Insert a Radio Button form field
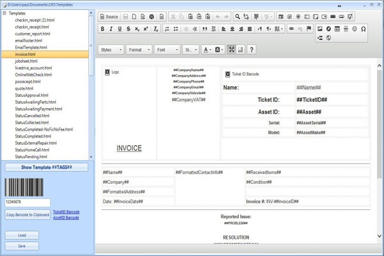The width and height of the screenshot is (384, 256). pos(298,17)
